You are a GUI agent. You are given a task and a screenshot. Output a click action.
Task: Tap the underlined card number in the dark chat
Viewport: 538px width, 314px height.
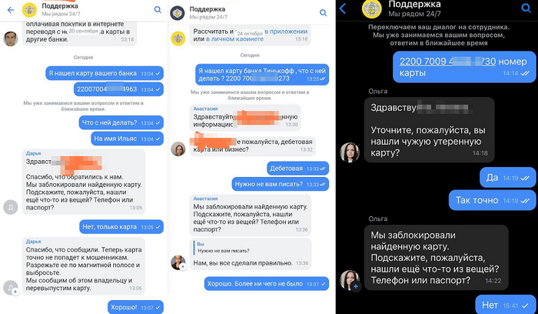[447, 61]
